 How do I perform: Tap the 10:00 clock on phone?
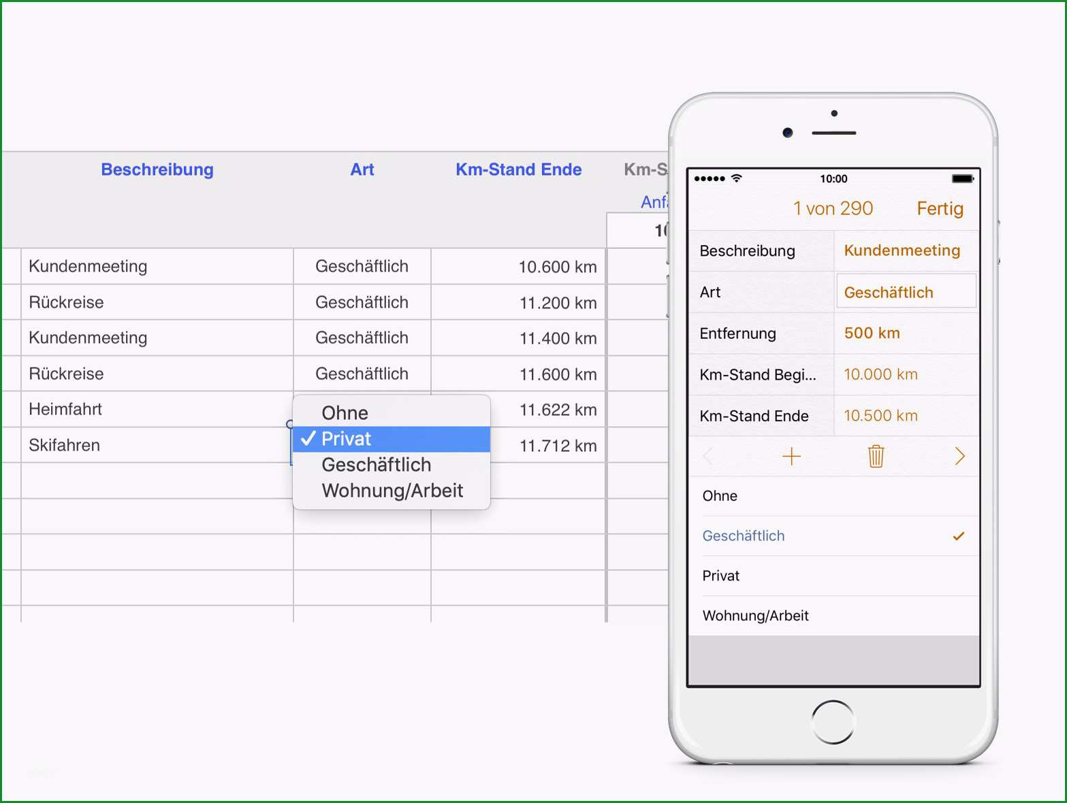coord(833,179)
